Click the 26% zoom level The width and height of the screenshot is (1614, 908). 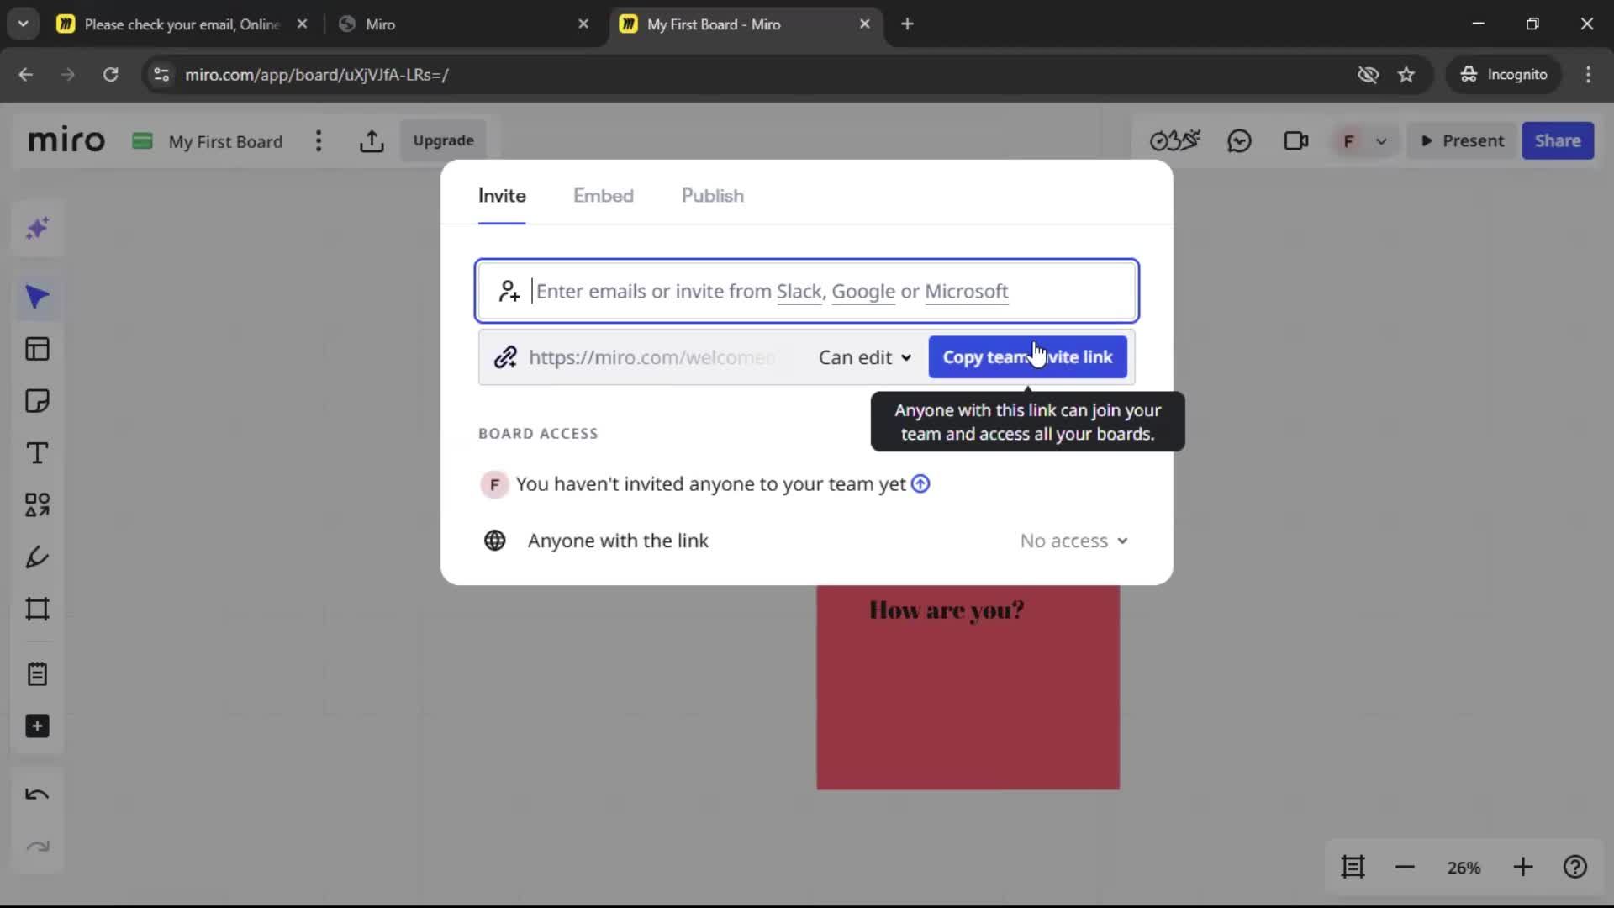[x=1464, y=868]
